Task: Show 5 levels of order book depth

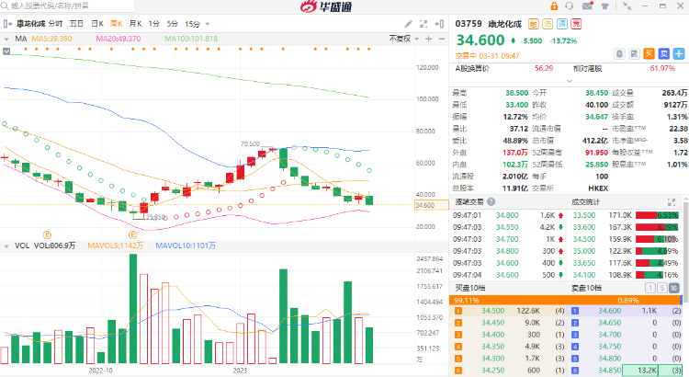Action: (662, 289)
